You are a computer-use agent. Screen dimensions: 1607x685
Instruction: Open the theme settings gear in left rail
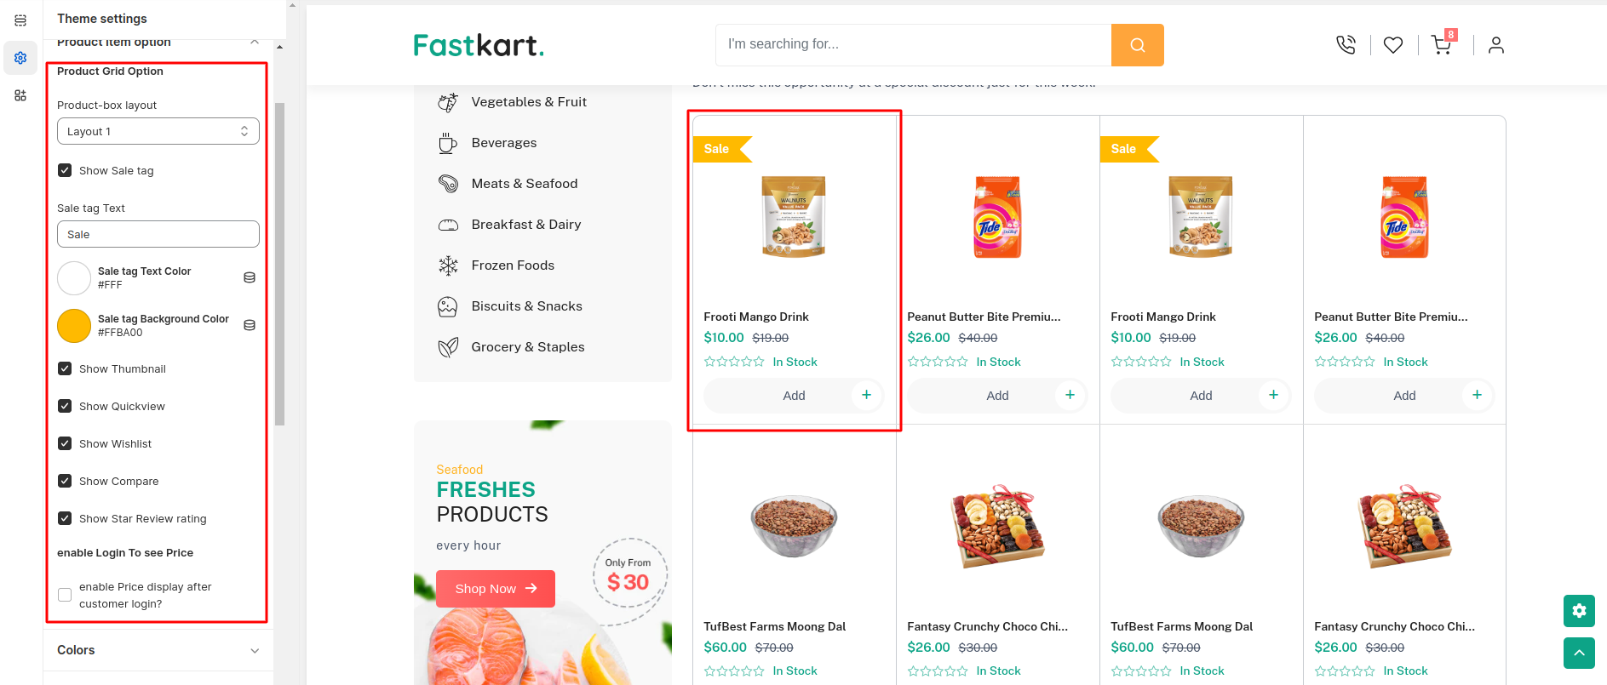point(20,58)
